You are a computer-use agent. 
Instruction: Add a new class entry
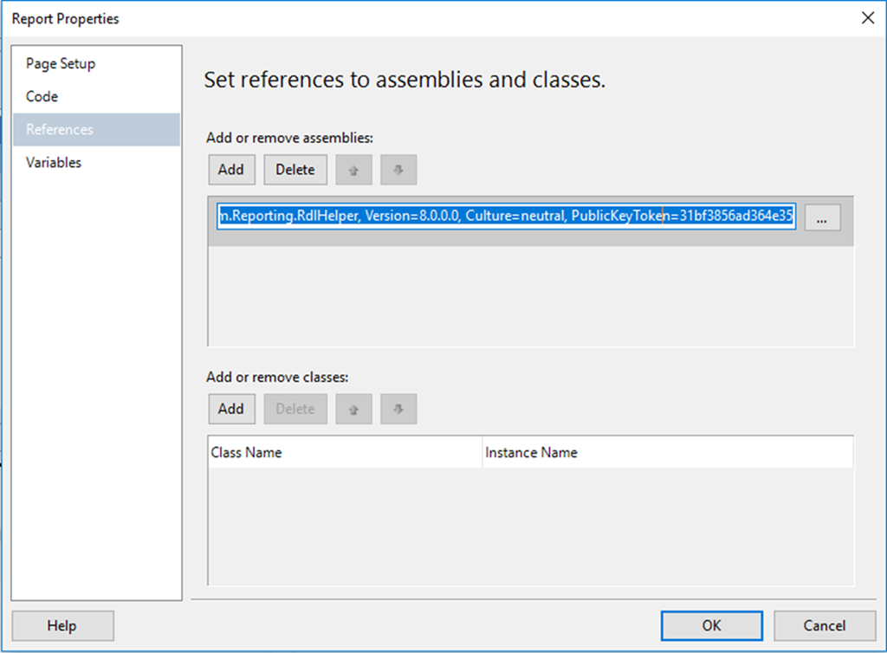[x=231, y=409]
